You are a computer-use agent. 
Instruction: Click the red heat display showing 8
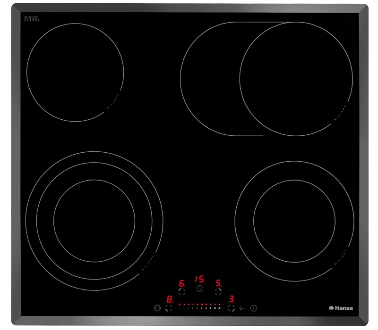(169, 299)
